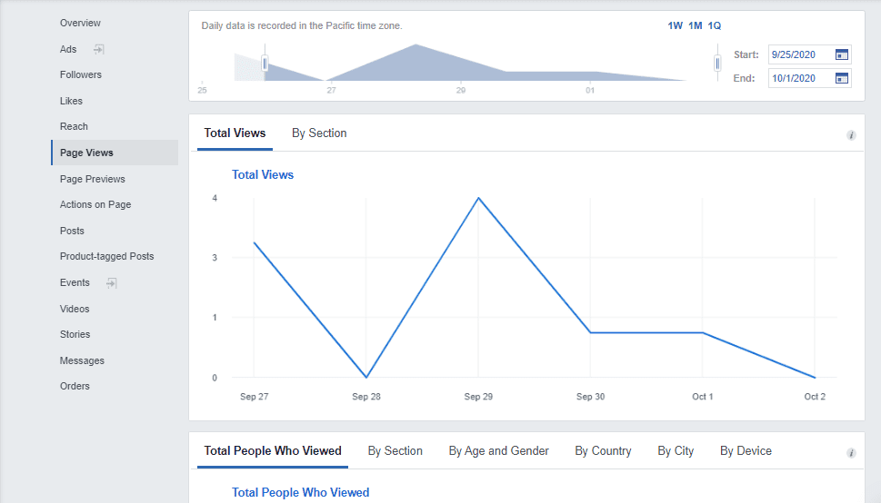Select the 1W time range shortcut
This screenshot has height=503, width=881.
(x=675, y=26)
